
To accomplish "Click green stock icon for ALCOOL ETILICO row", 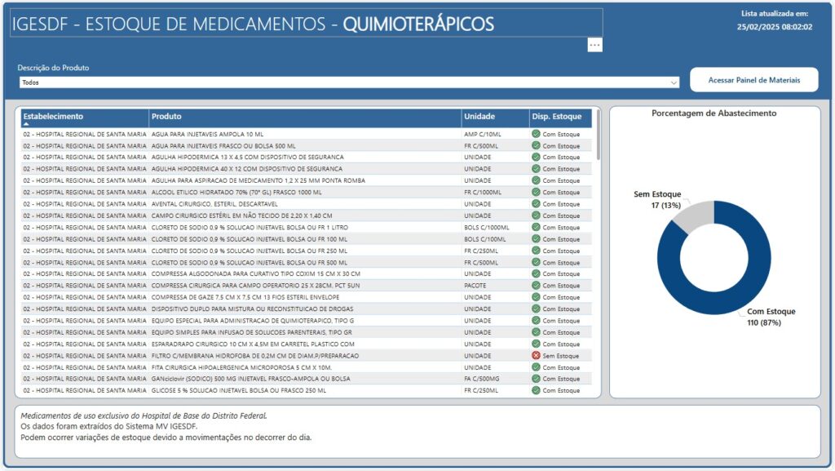I will 536,193.
